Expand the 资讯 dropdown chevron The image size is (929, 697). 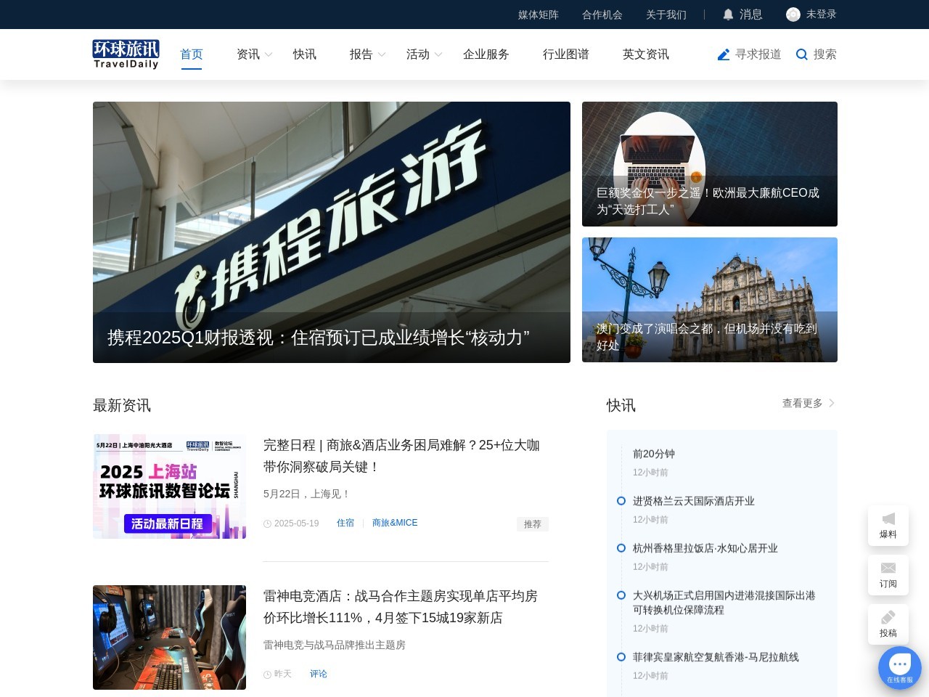pos(269,54)
